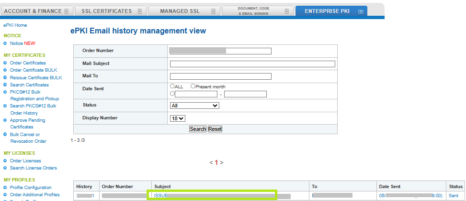466x201 pixels.
Task: Select the ALL radio button for Date Sent
Action: click(172, 86)
